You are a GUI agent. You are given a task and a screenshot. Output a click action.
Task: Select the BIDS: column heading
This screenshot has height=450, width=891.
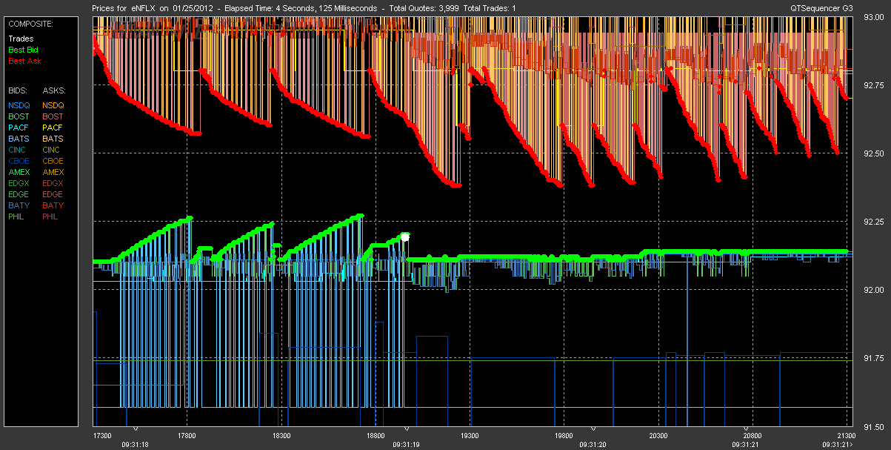(18, 90)
